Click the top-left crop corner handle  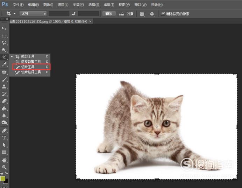(78, 76)
